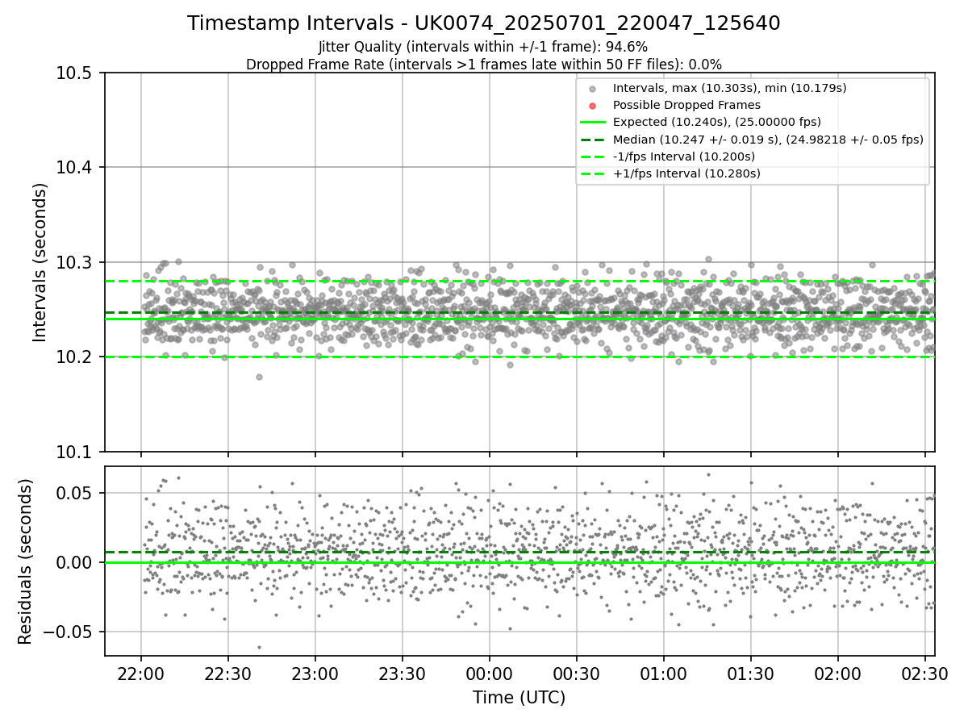Image resolution: width=968 pixels, height=726 pixels.
Task: Click the 22:30 time tick label
Action: click(x=228, y=673)
